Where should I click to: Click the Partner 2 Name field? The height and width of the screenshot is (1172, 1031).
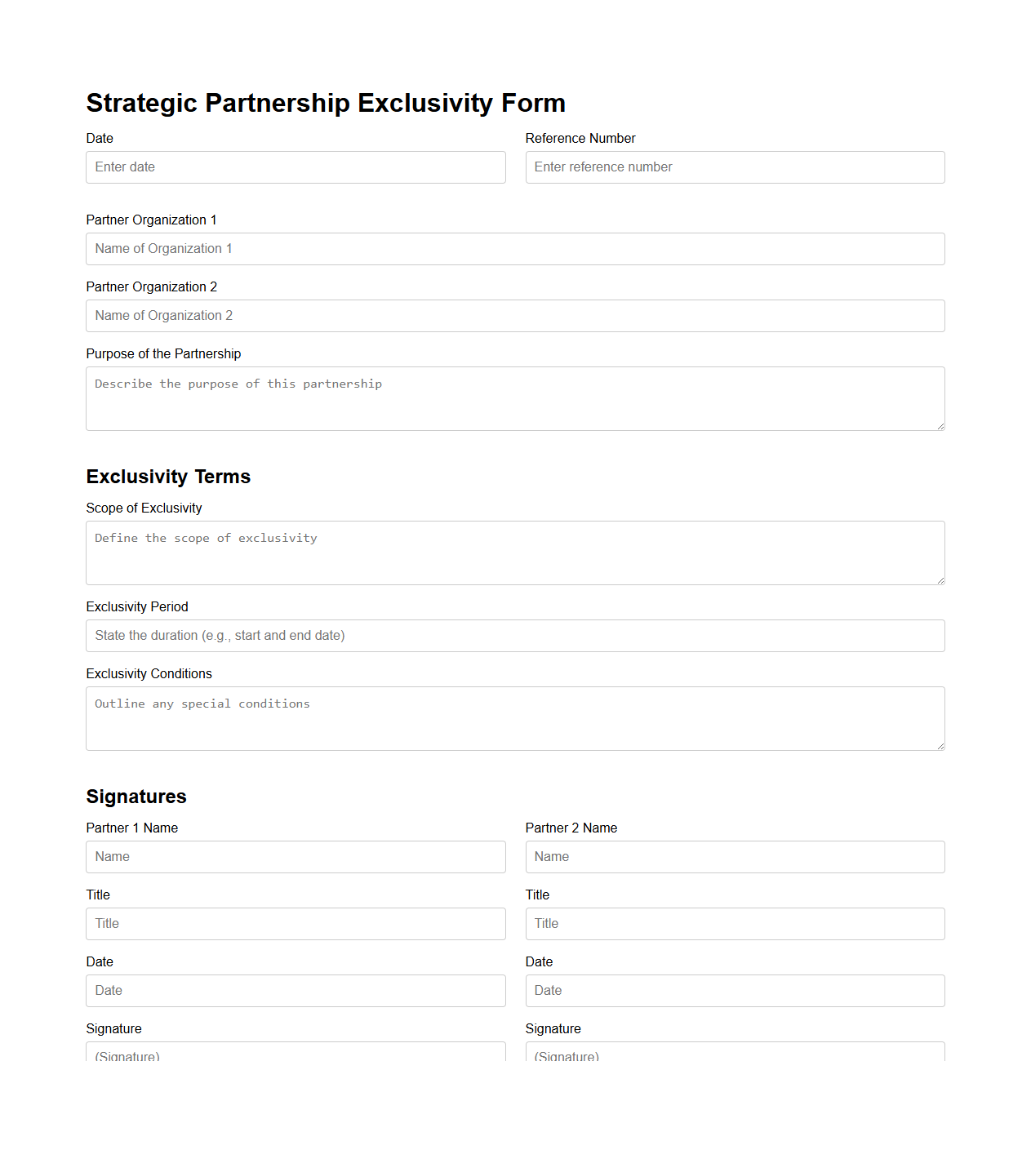(734, 857)
